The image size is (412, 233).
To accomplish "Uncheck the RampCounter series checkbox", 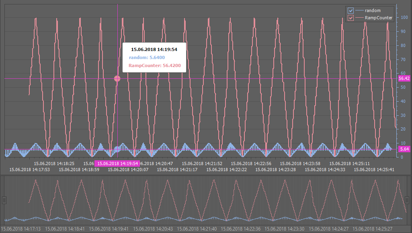I will tap(351, 18).
